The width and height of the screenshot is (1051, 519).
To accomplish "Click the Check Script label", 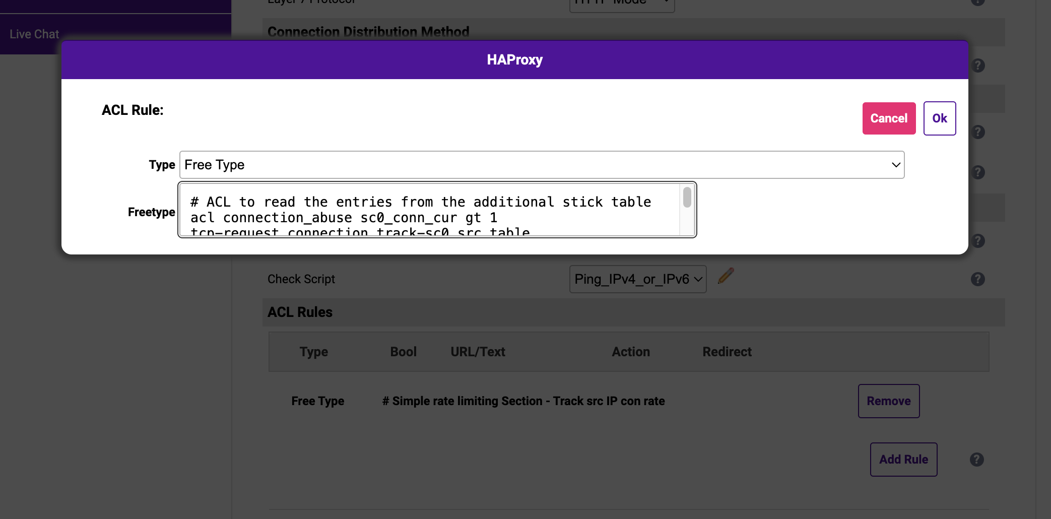I will [x=301, y=279].
